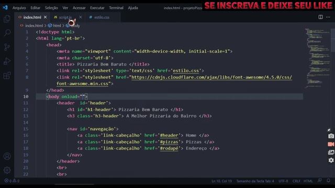Open the Extensions view
The height and width of the screenshot is (188, 335).
pos(7,75)
